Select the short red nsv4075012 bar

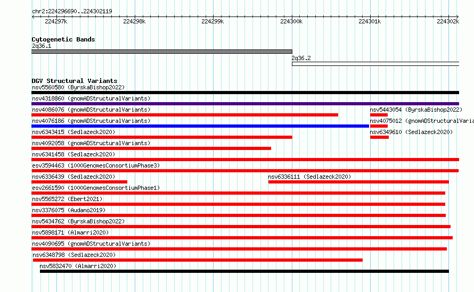(379, 126)
